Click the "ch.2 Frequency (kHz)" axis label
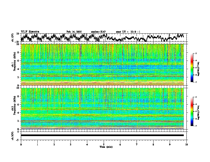 pyautogui.click(x=14, y=105)
